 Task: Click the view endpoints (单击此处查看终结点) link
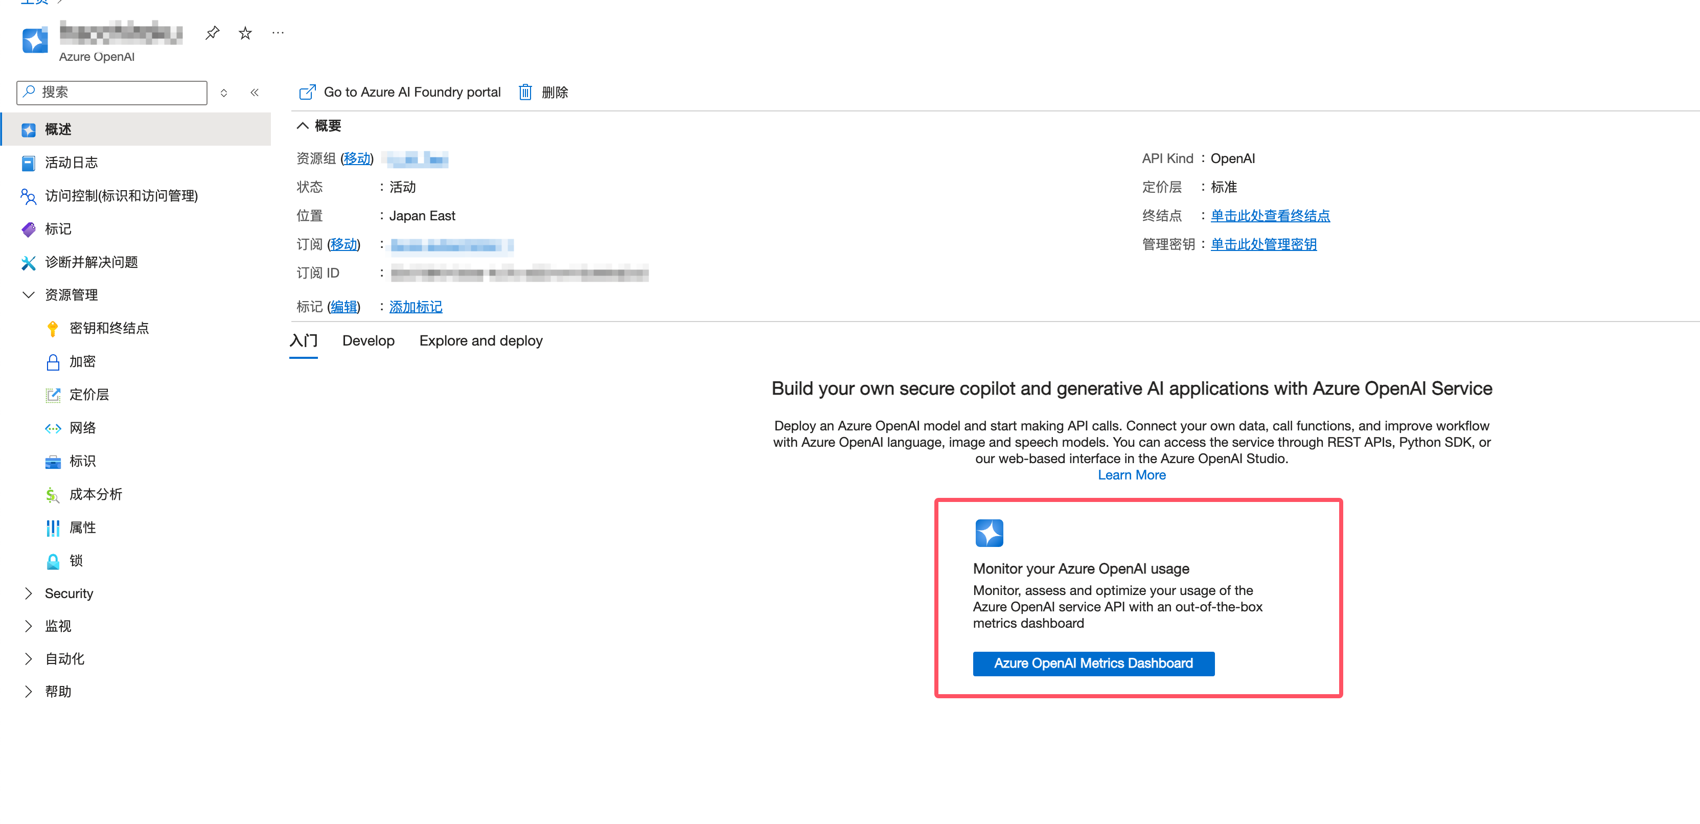point(1270,216)
